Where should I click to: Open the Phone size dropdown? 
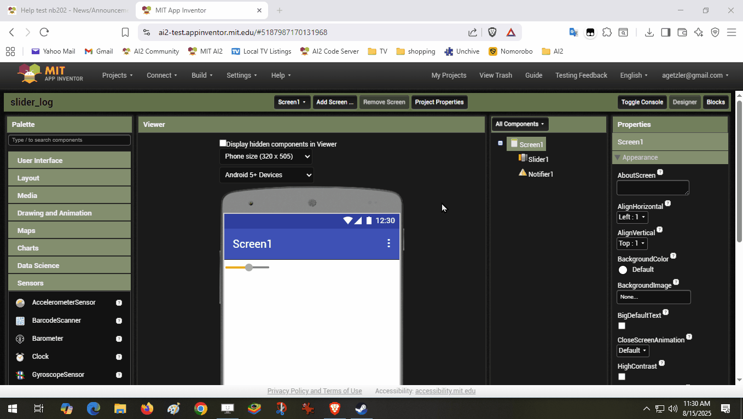[266, 156]
